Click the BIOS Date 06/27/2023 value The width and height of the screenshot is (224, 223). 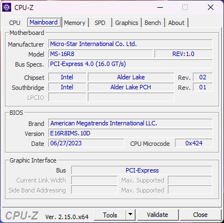click(x=86, y=143)
